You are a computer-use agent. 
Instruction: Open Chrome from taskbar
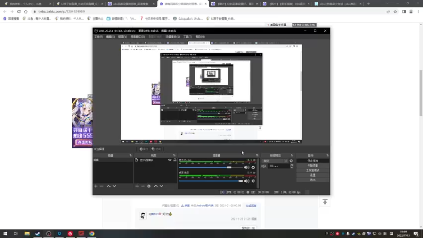pyautogui.click(x=92, y=233)
